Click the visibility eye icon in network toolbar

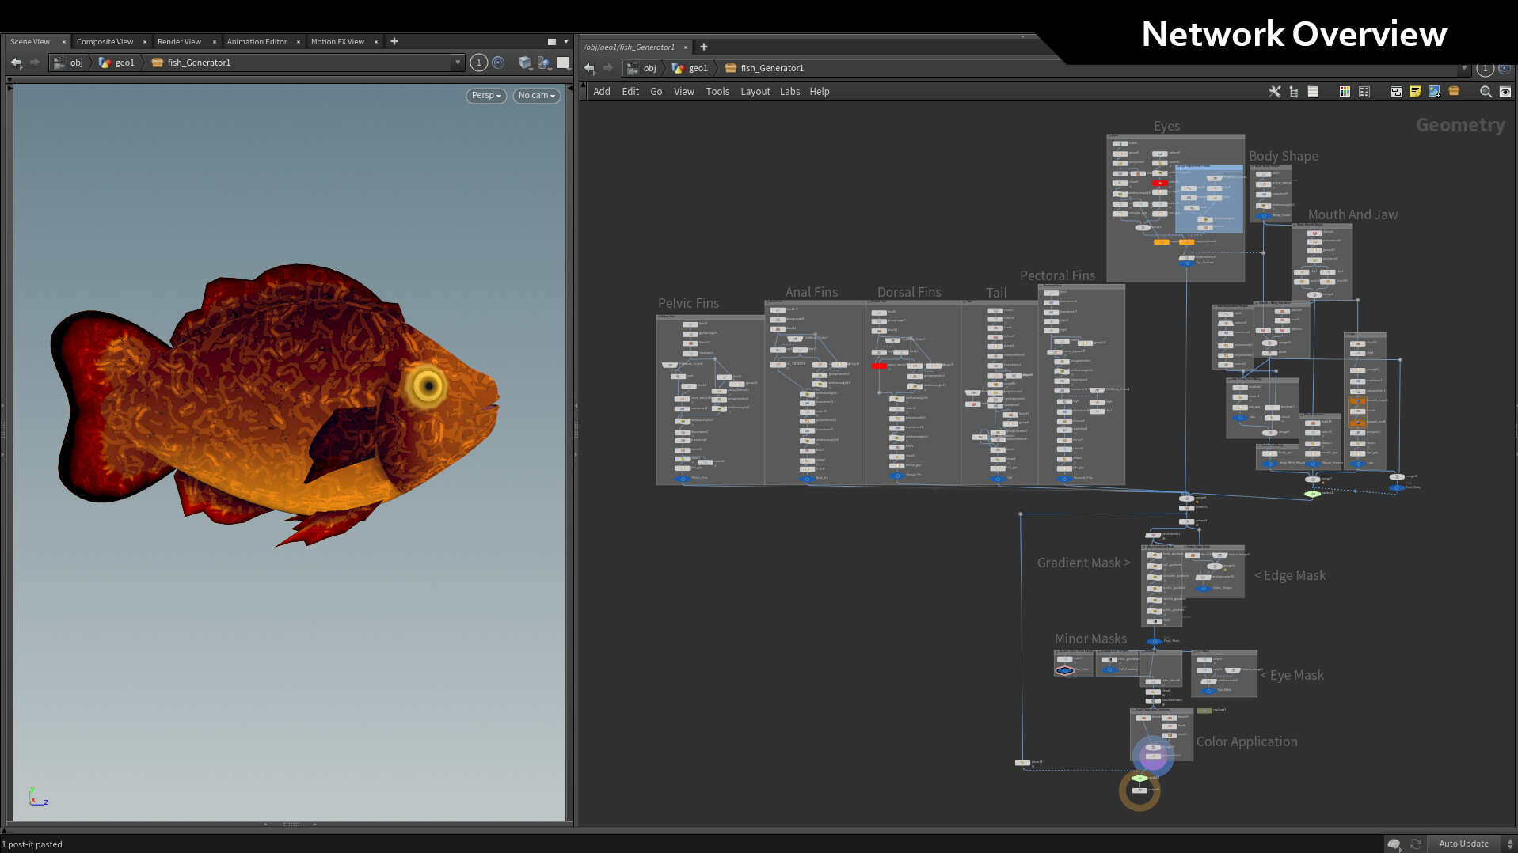click(1505, 92)
